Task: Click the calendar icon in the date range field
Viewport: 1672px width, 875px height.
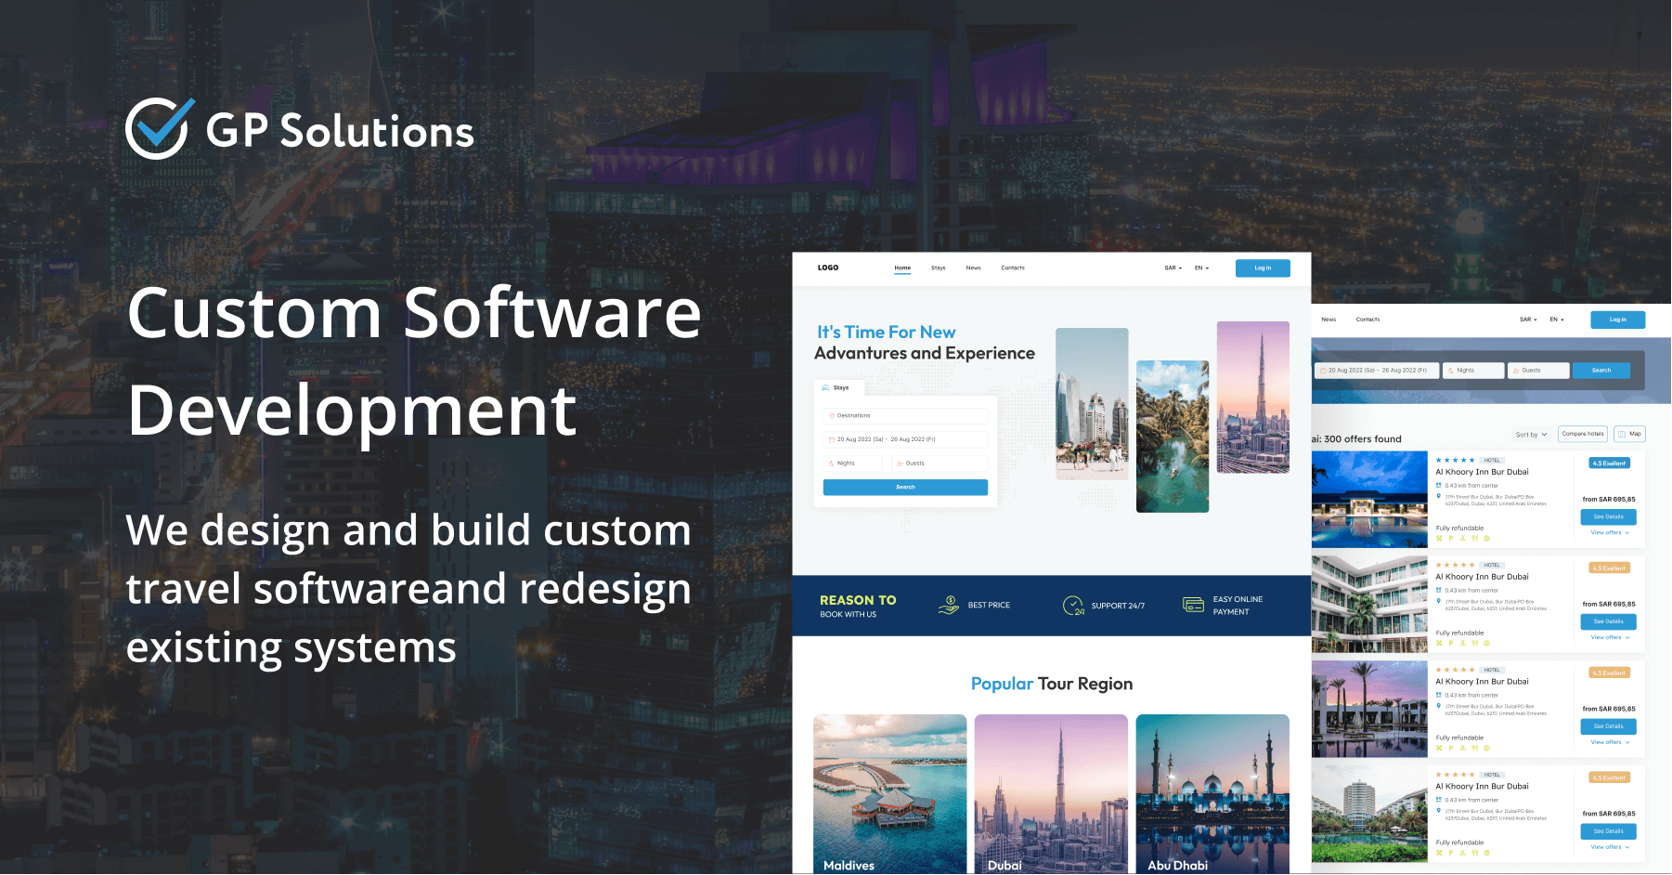Action: (x=832, y=439)
